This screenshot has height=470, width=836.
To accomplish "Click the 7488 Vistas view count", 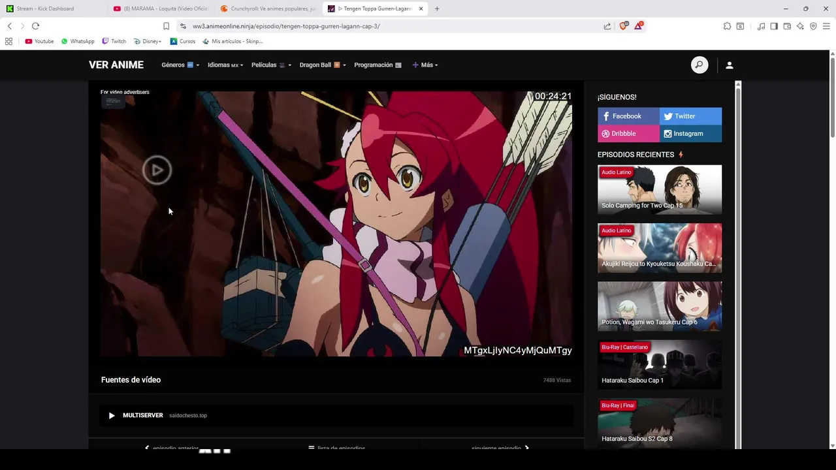I will [x=557, y=380].
